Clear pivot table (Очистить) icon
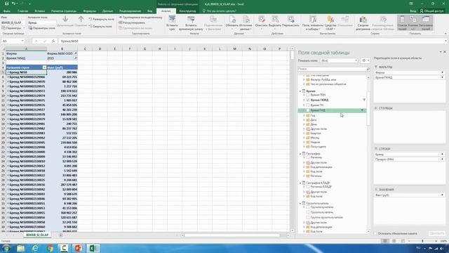This screenshot has height=253, width=449. click(261, 20)
